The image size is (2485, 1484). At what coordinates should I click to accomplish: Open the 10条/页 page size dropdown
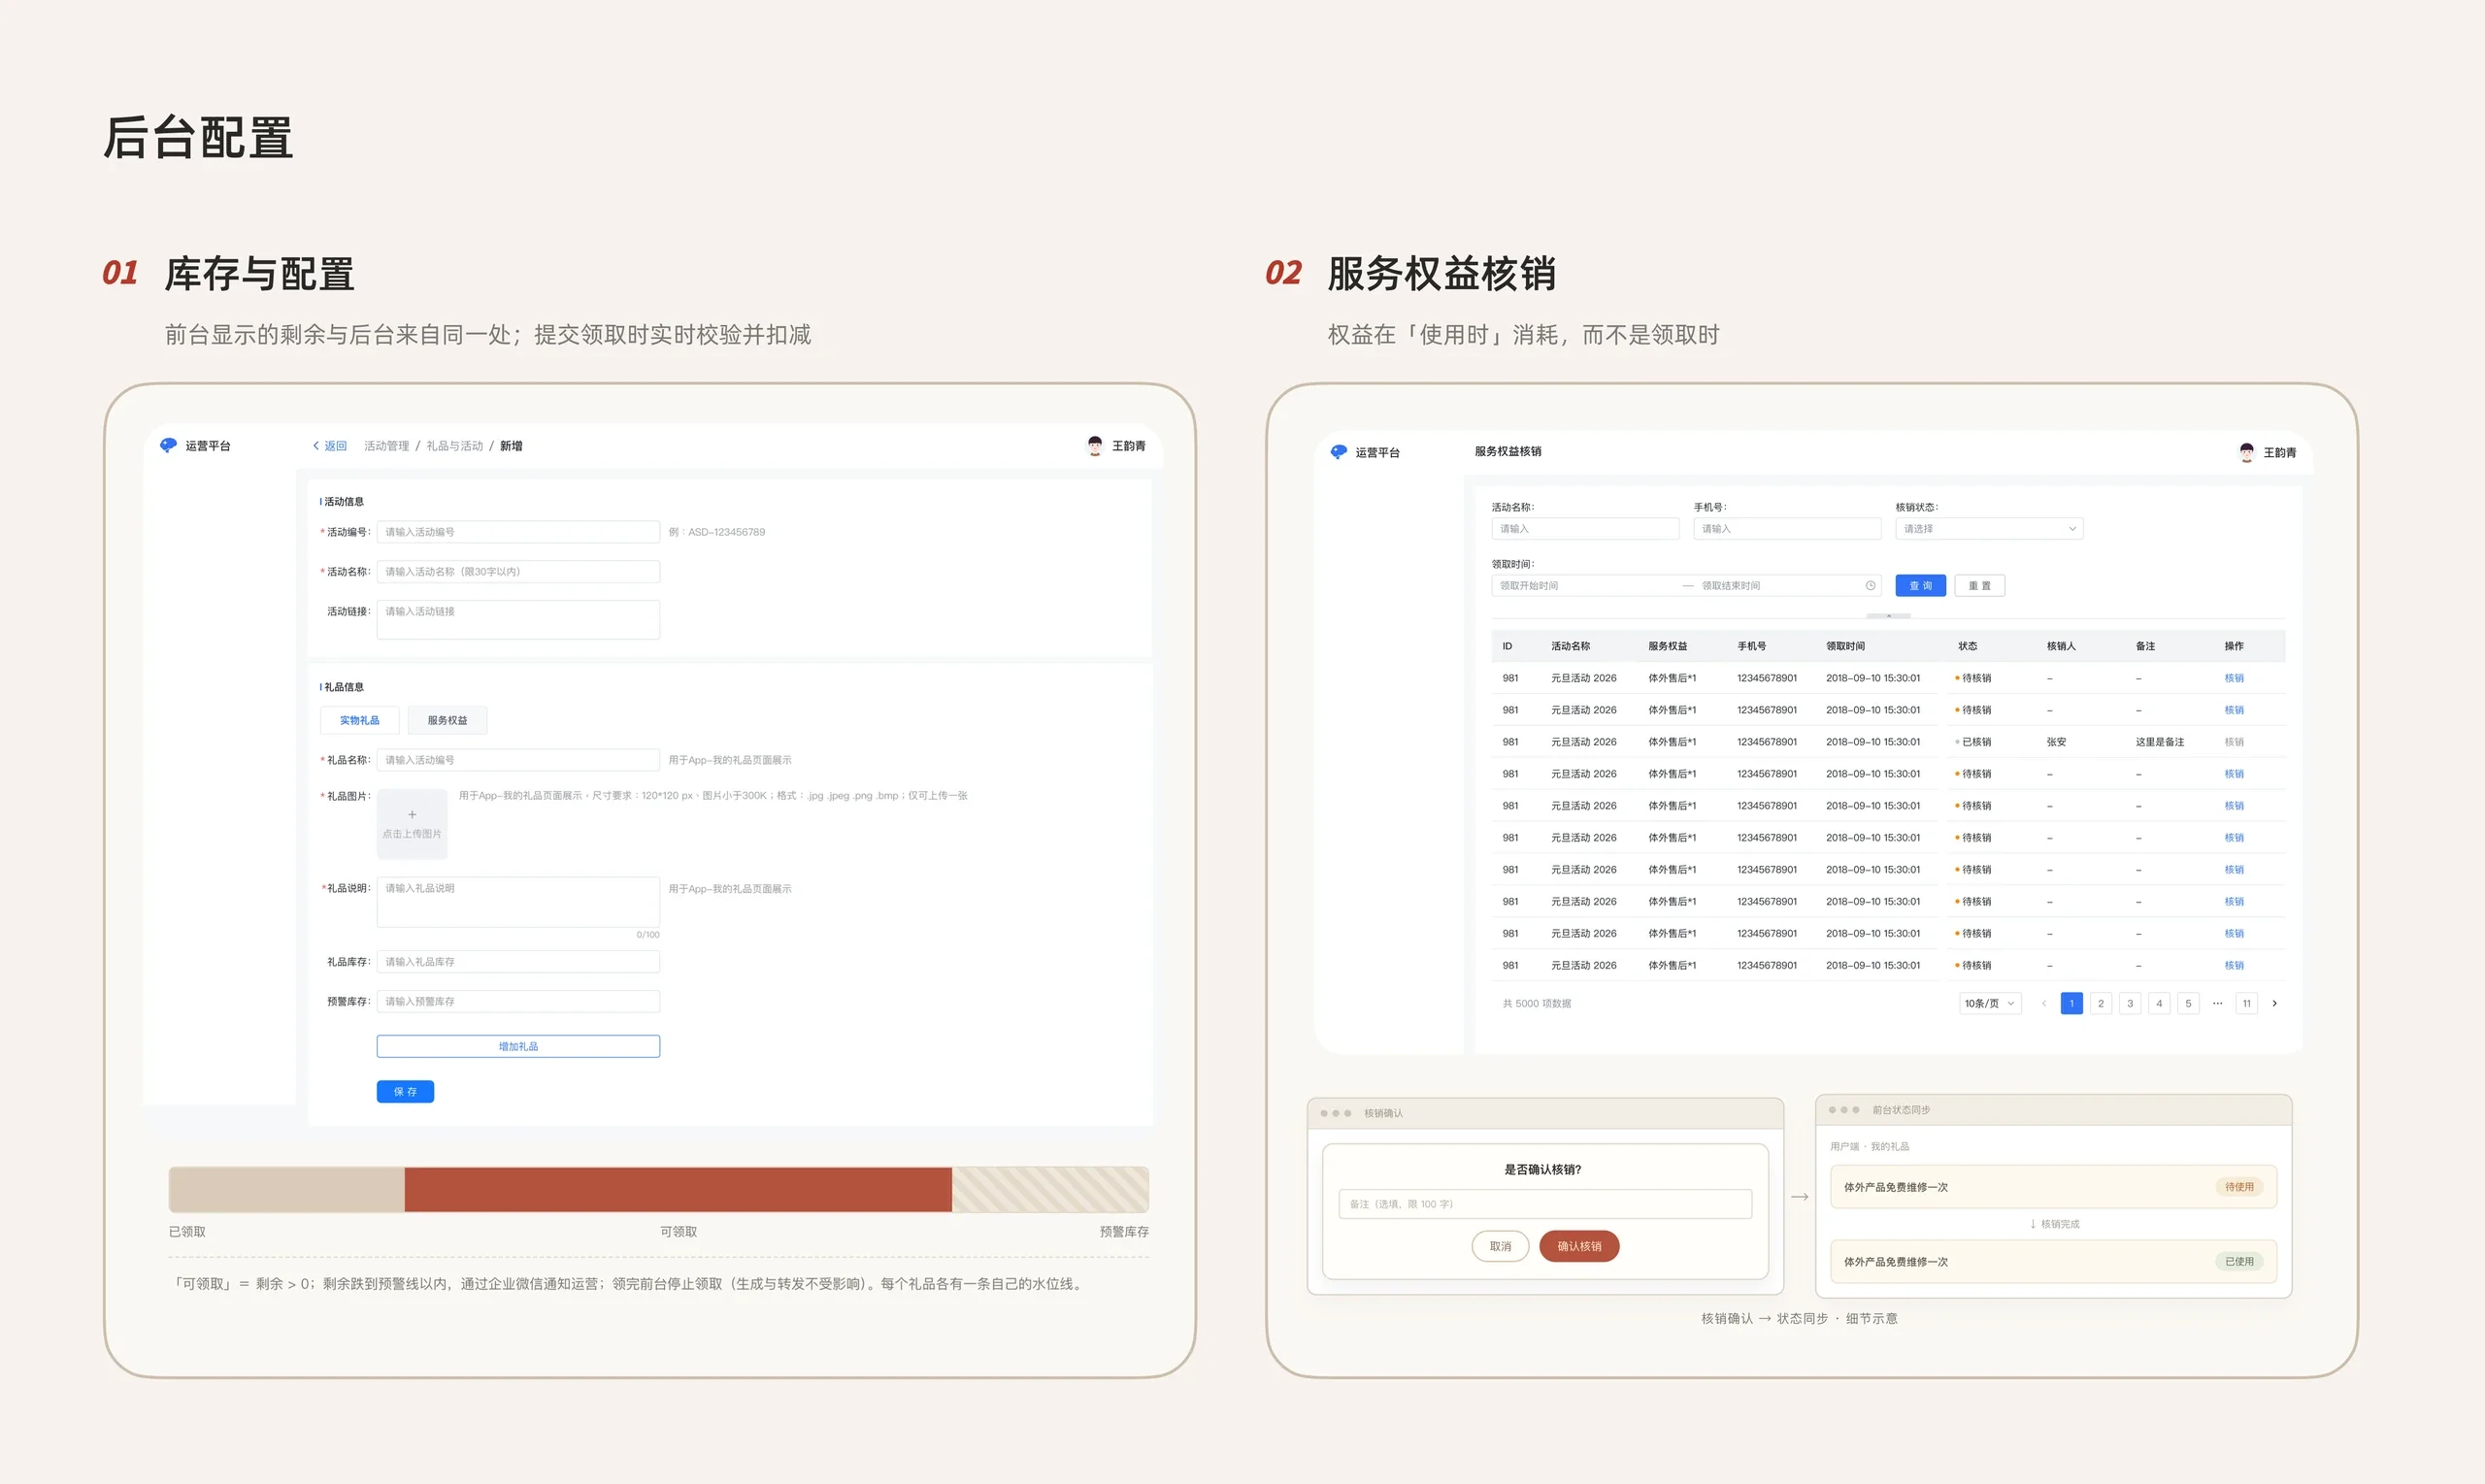(x=1989, y=1003)
